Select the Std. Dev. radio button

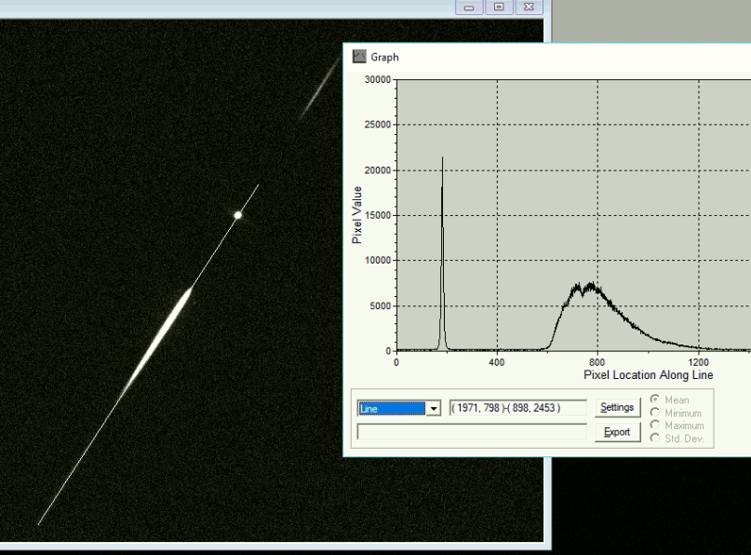655,438
